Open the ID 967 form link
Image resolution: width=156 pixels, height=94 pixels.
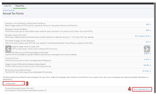[x=146, y=53]
